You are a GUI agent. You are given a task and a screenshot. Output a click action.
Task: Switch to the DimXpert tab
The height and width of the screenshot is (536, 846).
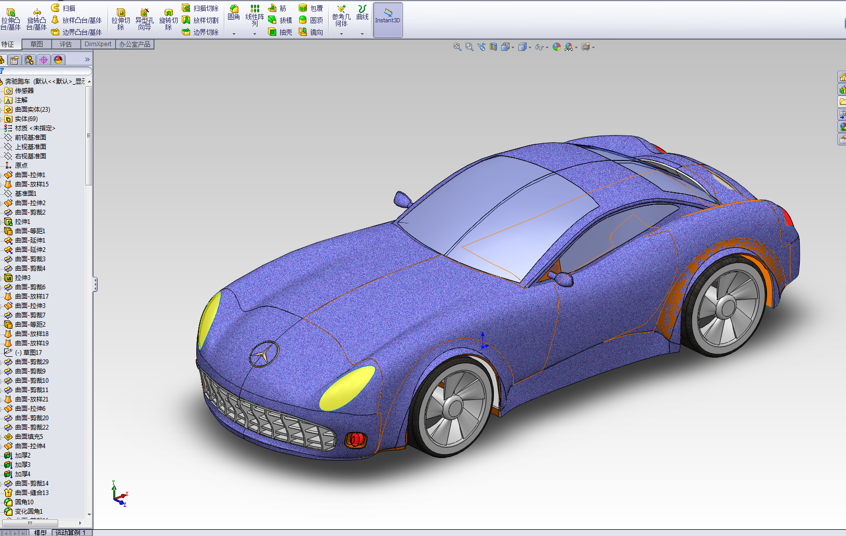click(98, 44)
